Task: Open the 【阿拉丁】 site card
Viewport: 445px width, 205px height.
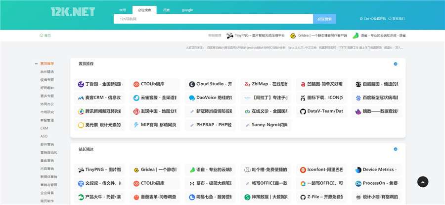Action: coord(266,98)
